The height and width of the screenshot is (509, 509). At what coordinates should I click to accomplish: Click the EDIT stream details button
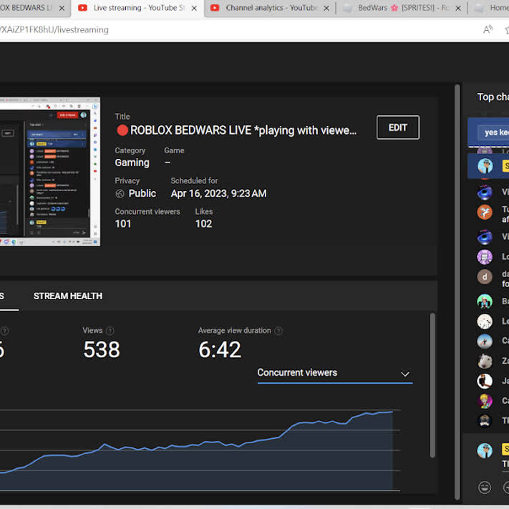point(397,127)
